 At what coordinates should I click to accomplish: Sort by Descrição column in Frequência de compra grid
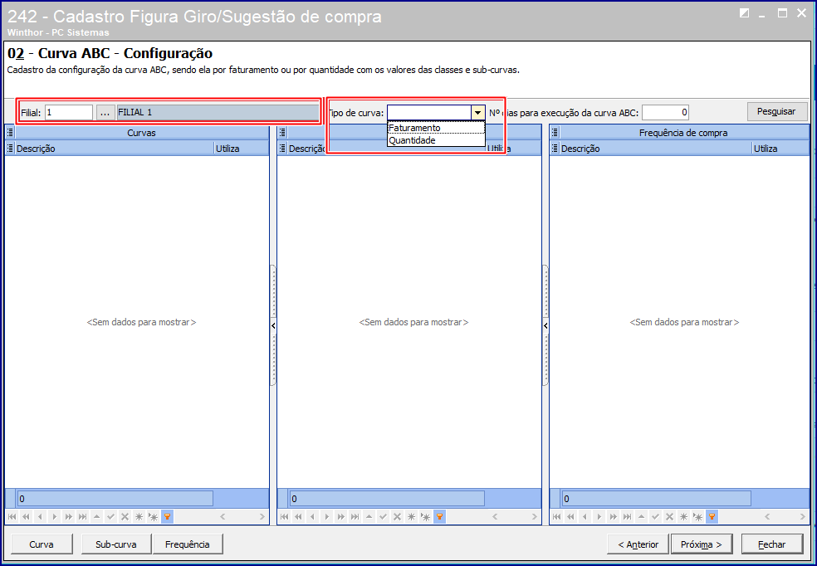tap(656, 149)
